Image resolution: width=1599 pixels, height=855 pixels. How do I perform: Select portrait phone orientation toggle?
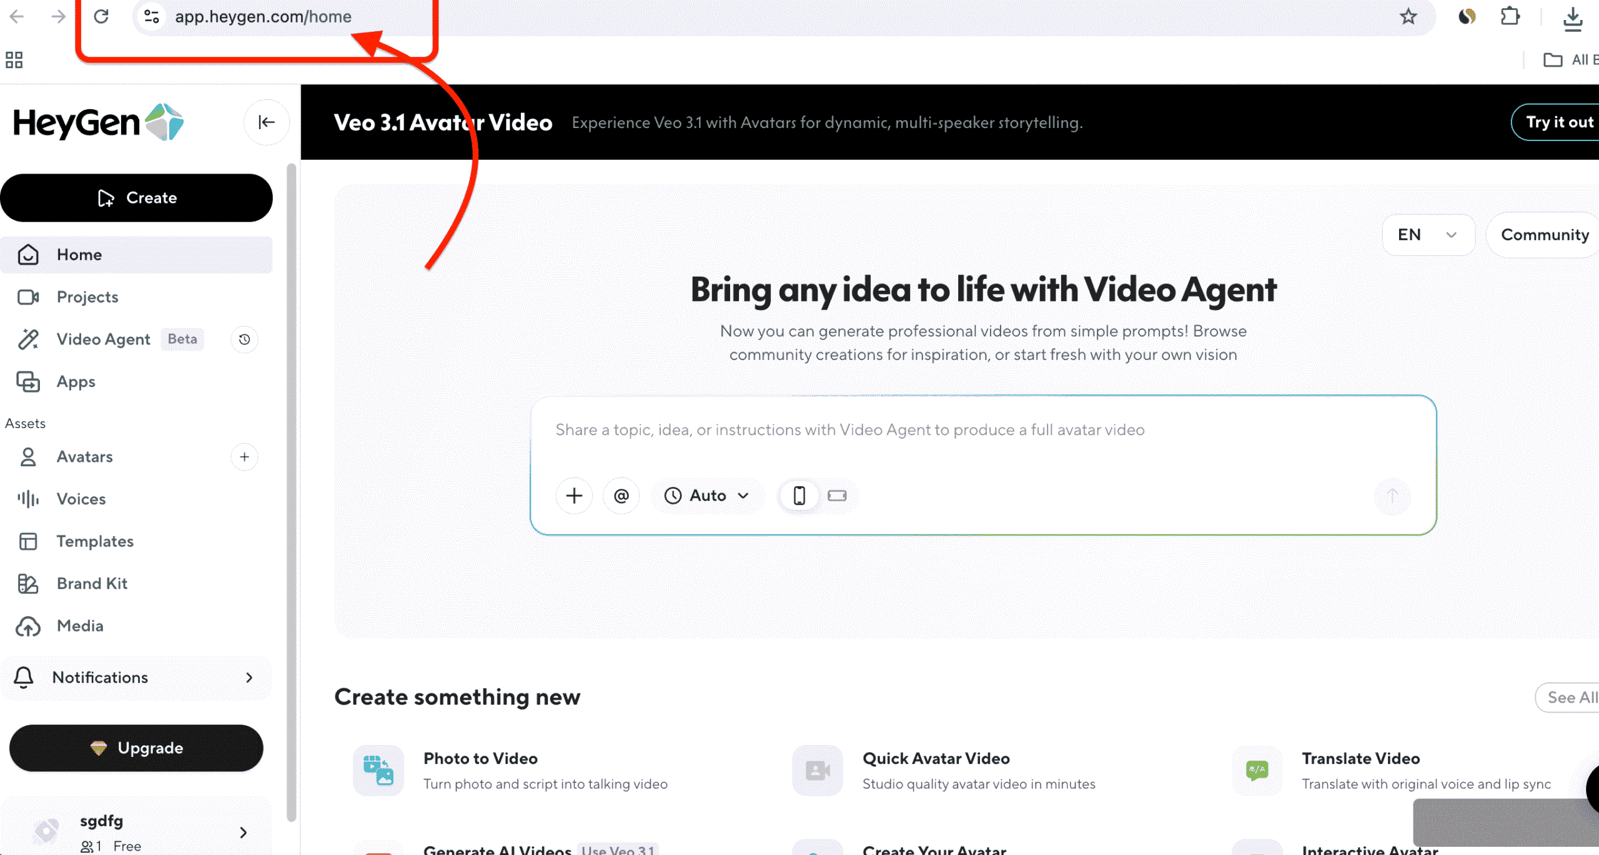coord(799,496)
